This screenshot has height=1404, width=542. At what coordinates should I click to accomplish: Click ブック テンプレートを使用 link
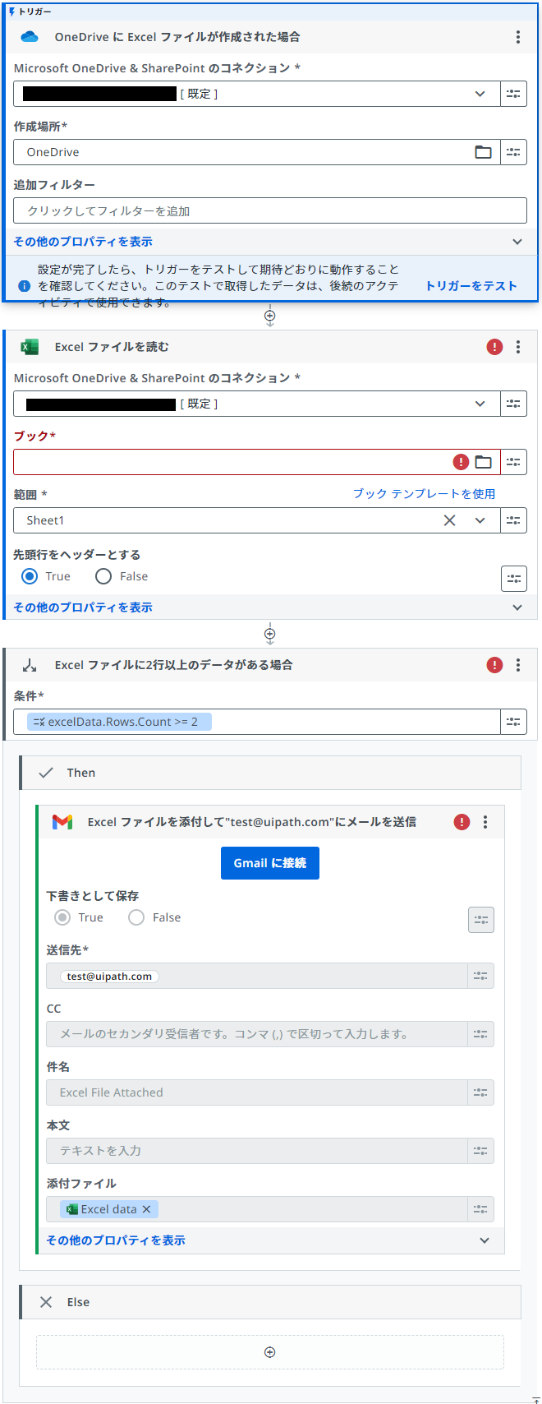[424, 494]
